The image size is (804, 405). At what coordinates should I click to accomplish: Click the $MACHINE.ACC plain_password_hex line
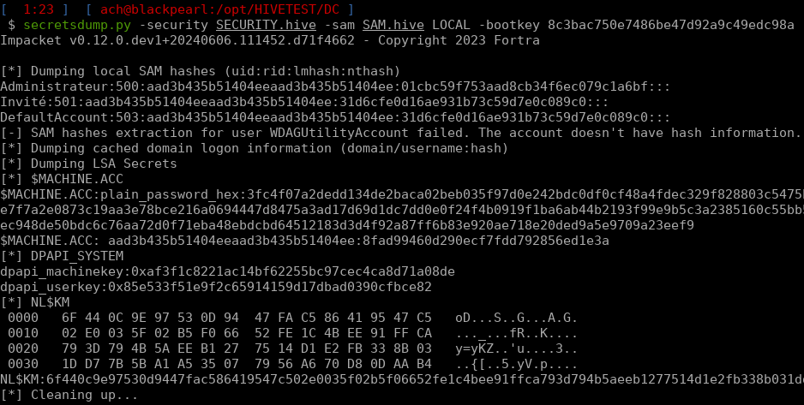click(x=401, y=194)
